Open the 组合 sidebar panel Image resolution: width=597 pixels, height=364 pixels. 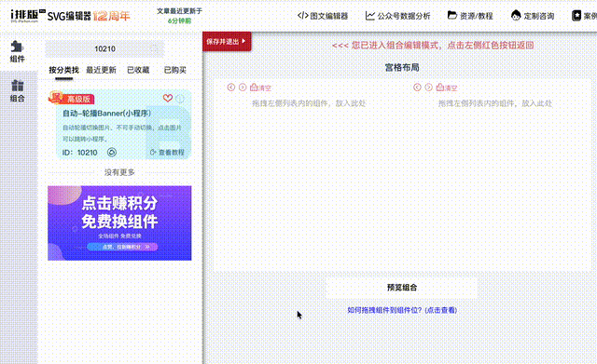(17, 91)
